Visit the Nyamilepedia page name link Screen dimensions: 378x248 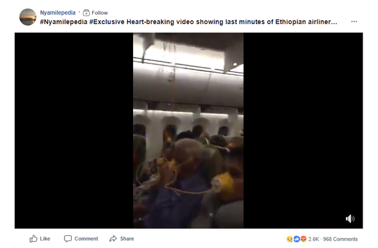tap(58, 12)
